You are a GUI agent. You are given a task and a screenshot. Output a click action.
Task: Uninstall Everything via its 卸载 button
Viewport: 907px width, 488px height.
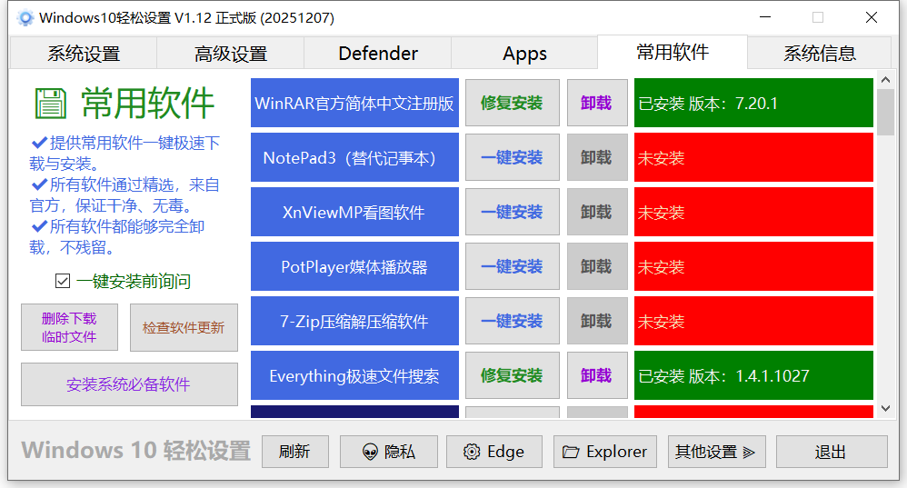click(596, 375)
